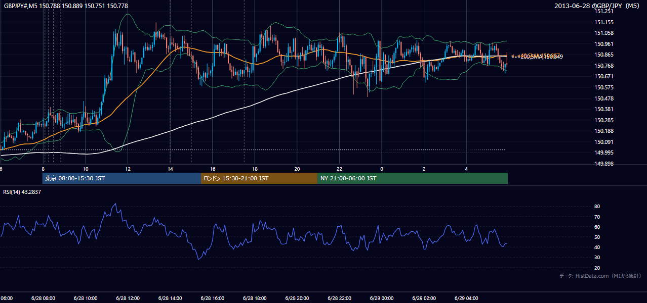Select the NY 21:00-06:00 JST session bar

click(413, 178)
